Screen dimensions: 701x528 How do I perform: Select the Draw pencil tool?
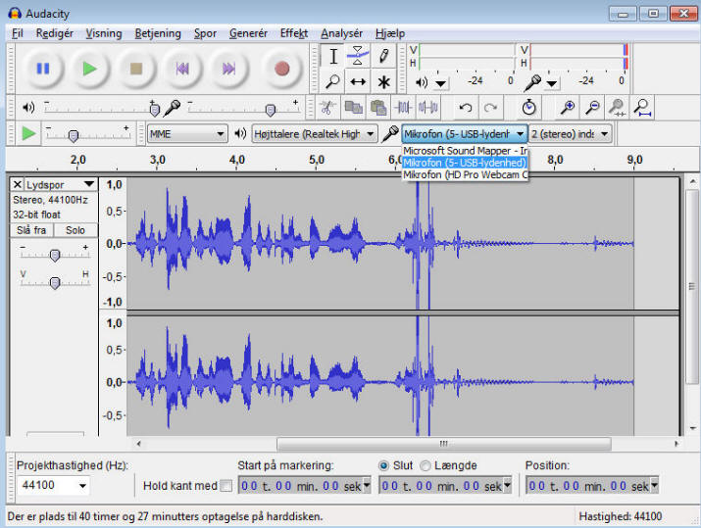click(383, 56)
